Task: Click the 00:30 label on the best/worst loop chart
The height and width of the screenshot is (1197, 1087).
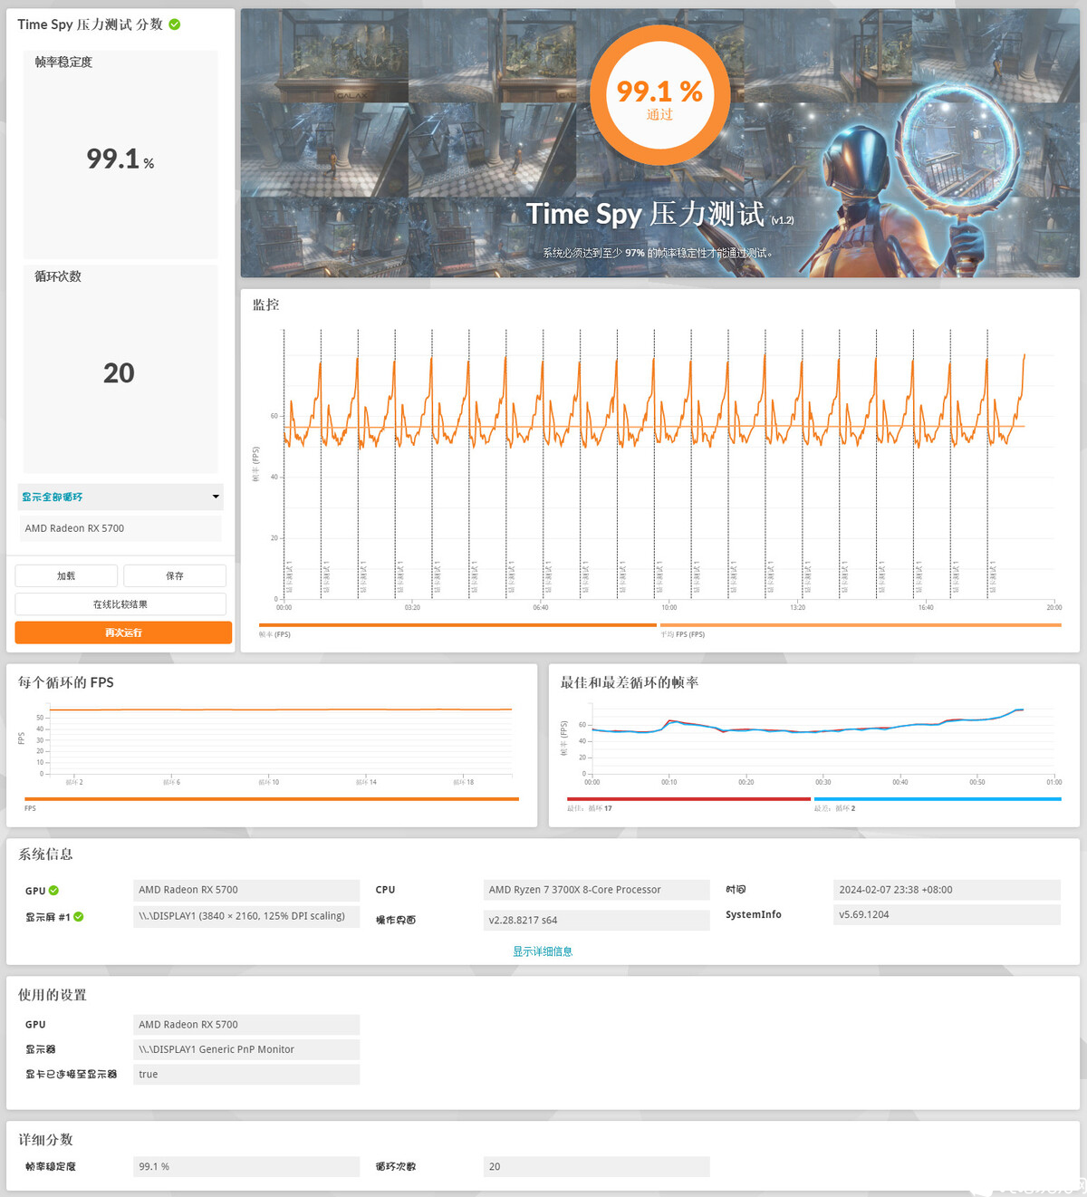Action: click(822, 782)
